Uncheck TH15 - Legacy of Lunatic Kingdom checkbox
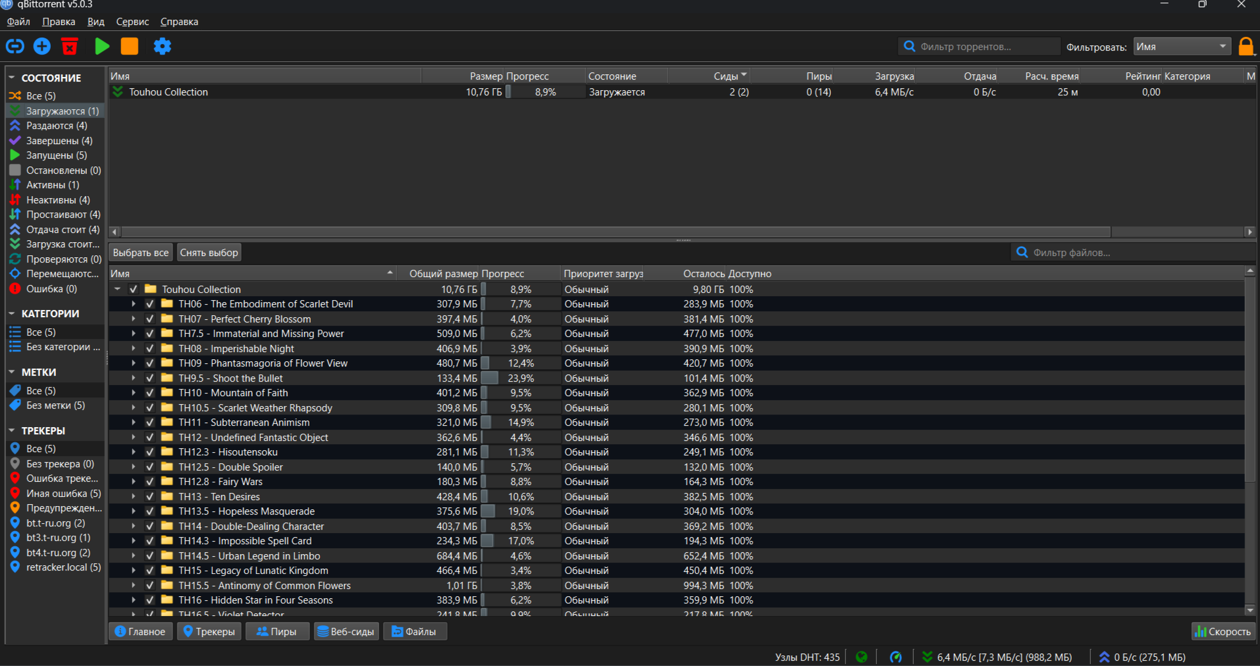The width and height of the screenshot is (1260, 666). (x=150, y=571)
